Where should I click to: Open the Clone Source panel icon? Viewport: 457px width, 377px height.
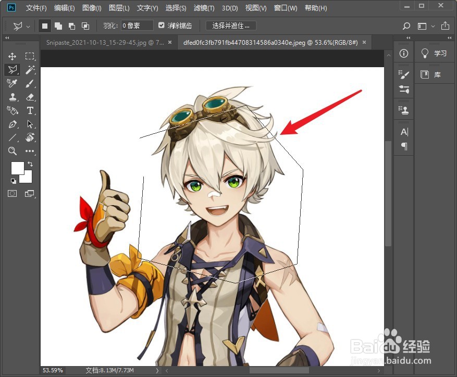tap(404, 110)
